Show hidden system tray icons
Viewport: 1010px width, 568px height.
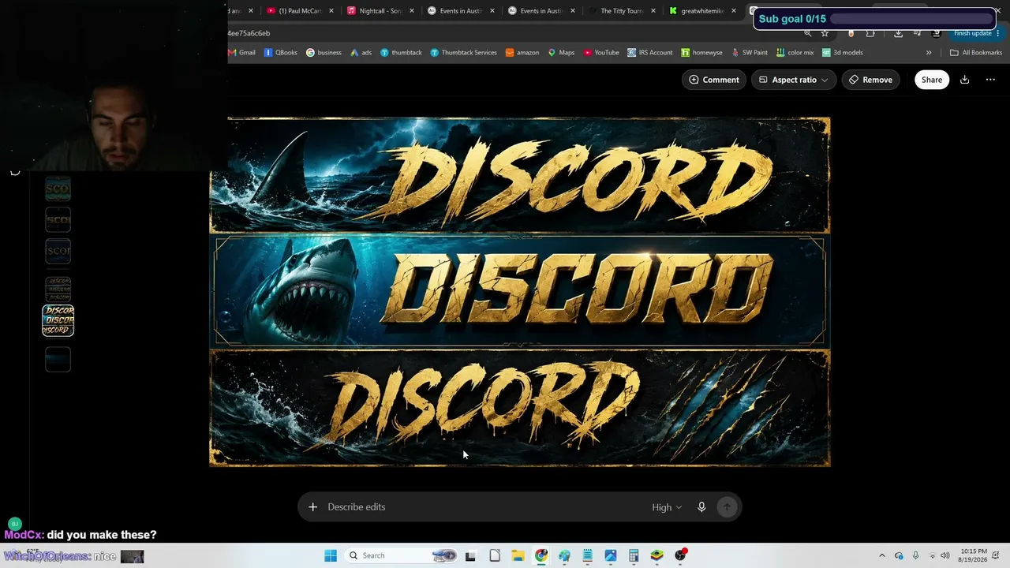click(x=882, y=555)
